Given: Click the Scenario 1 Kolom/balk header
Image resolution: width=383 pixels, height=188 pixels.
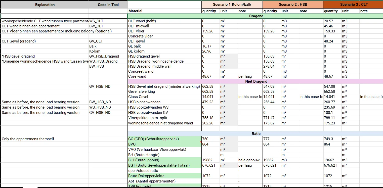Looking at the screenshot, I should point(232,5).
